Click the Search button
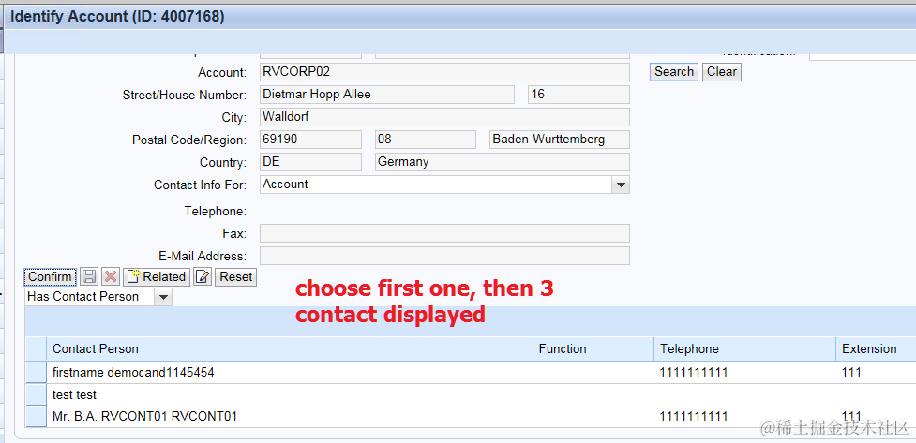Image resolution: width=916 pixels, height=443 pixels. pyautogui.click(x=673, y=72)
